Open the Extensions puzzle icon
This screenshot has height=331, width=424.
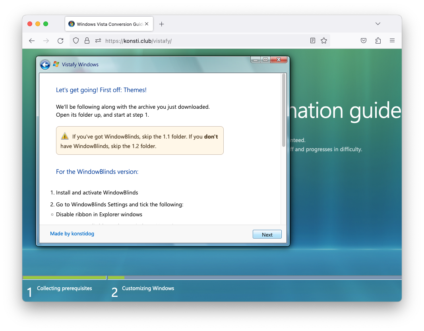(x=378, y=40)
